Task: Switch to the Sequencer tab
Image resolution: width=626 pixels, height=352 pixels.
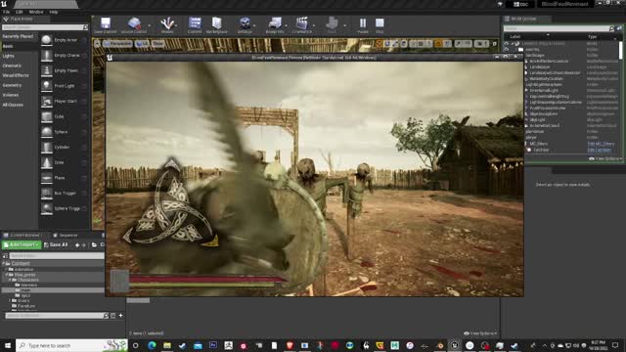Action: pos(66,235)
